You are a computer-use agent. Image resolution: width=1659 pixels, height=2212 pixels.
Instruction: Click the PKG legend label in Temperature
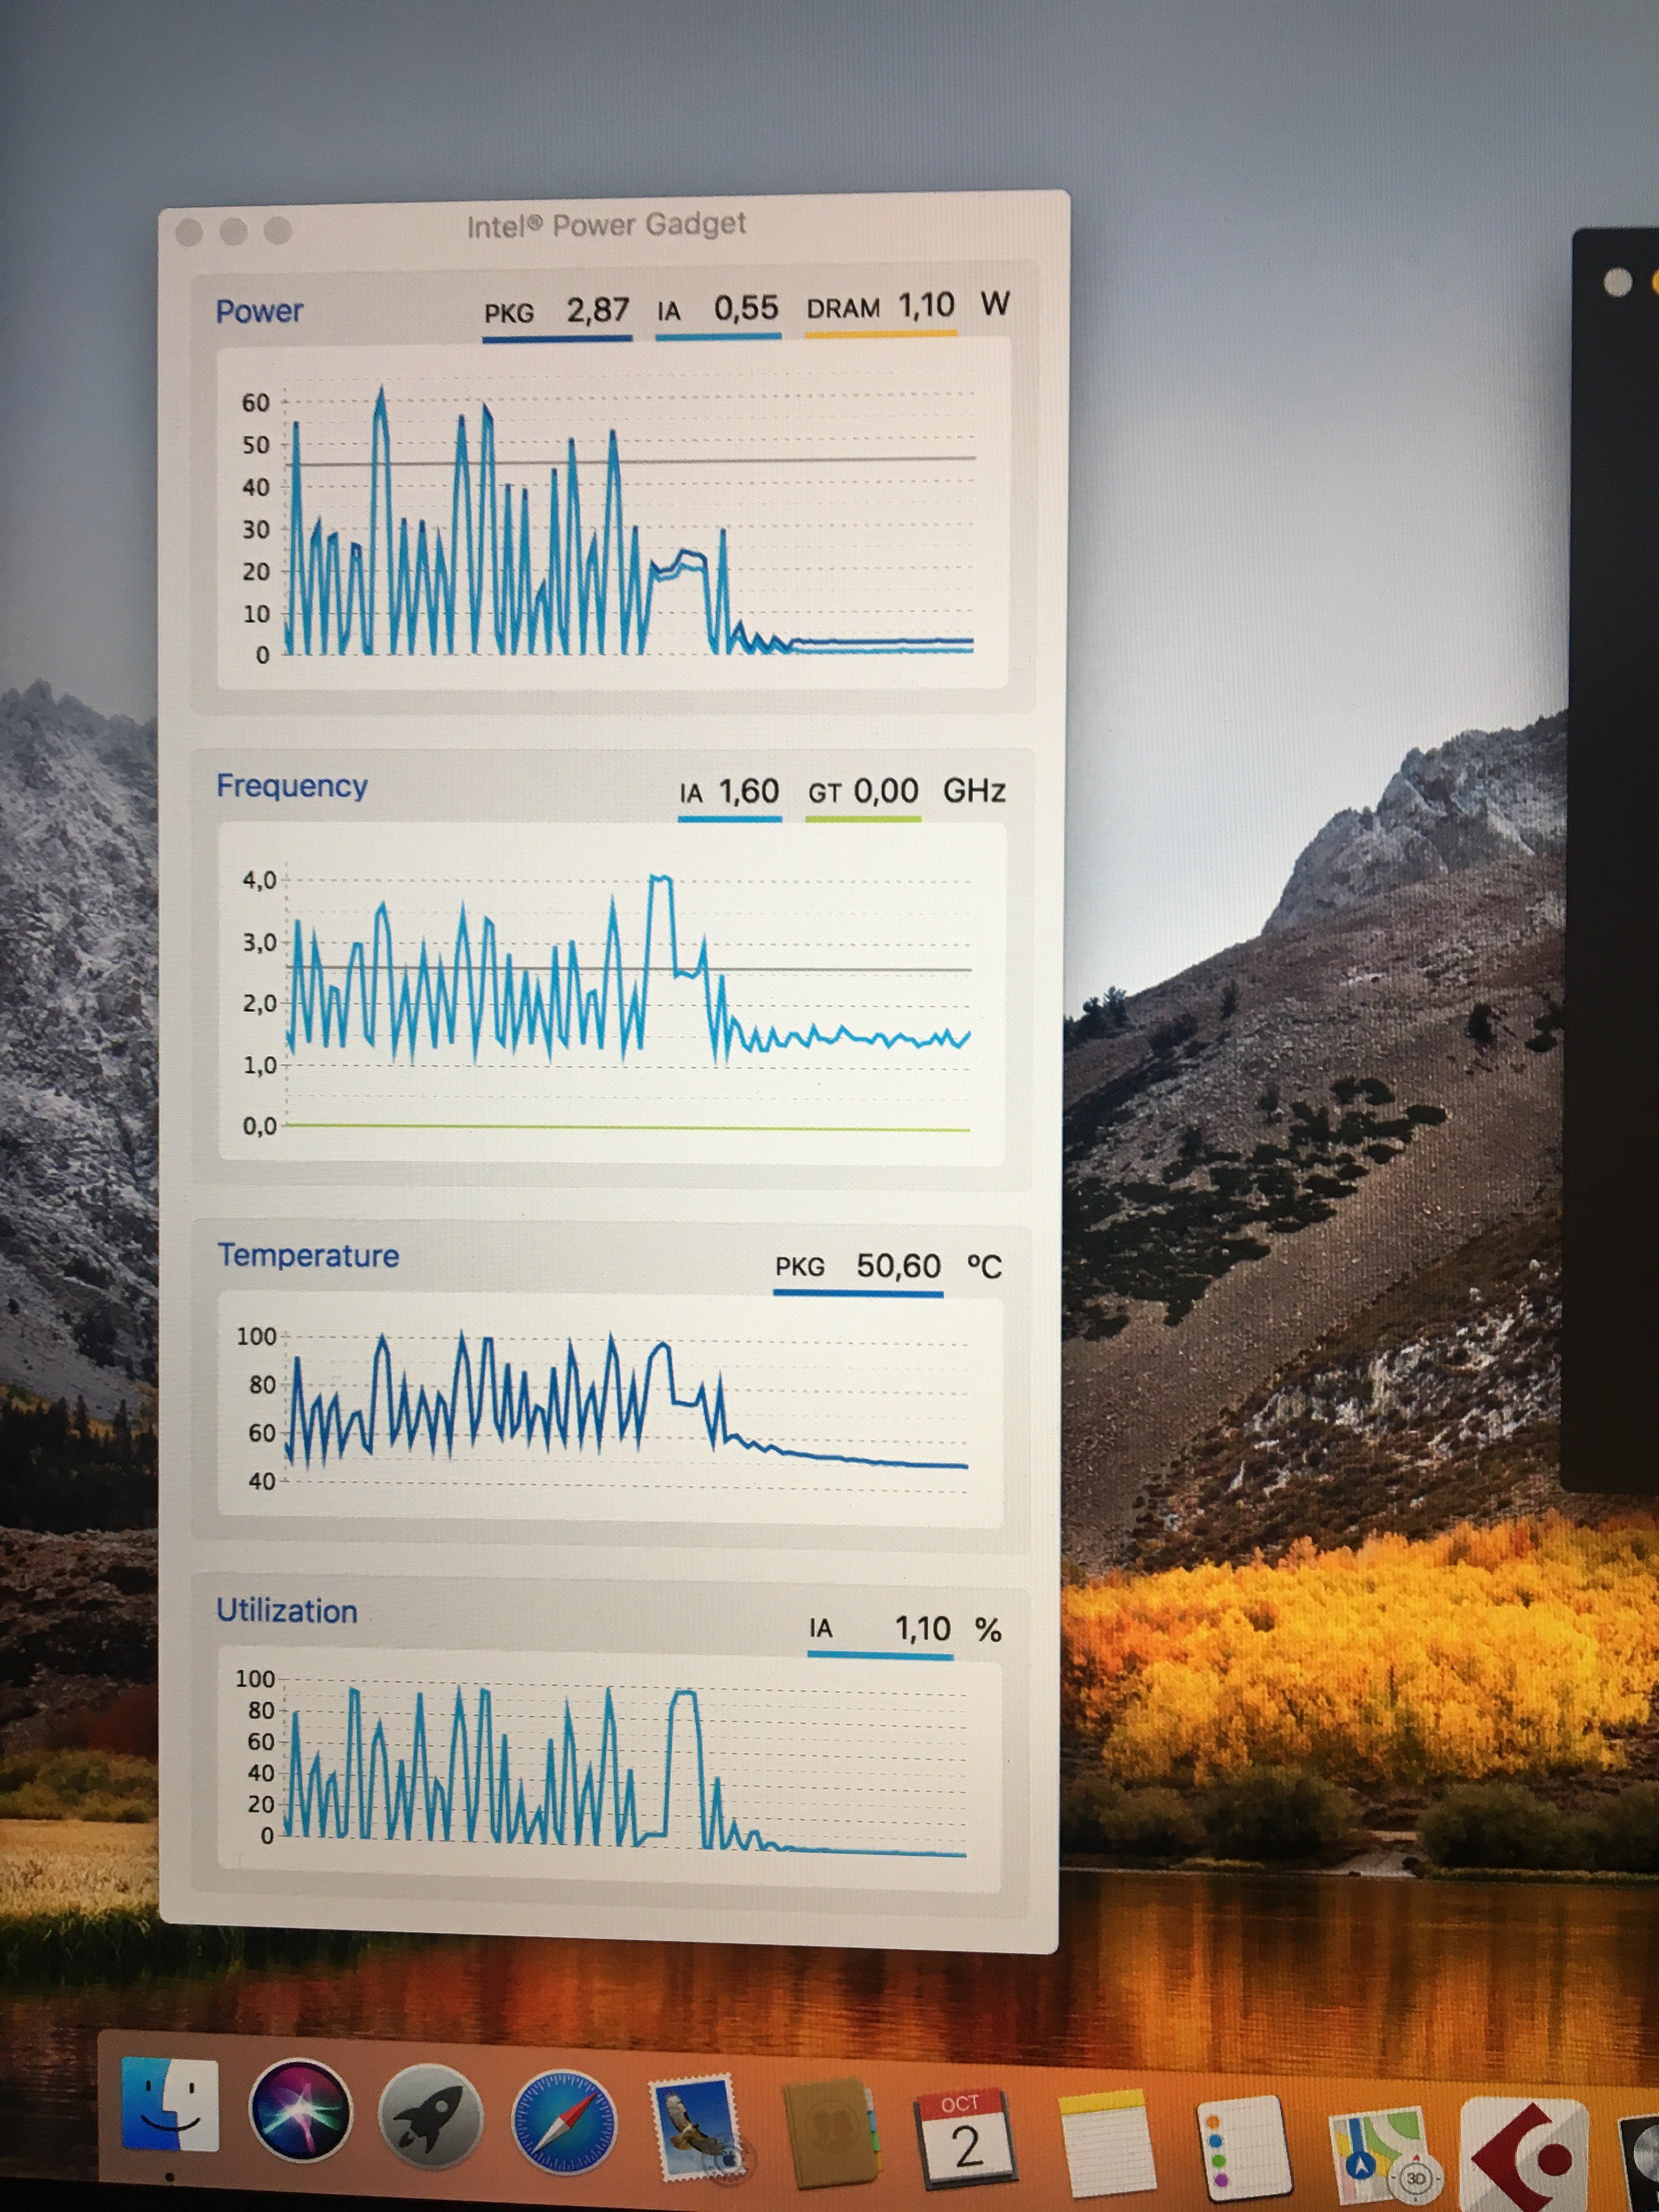point(800,1267)
